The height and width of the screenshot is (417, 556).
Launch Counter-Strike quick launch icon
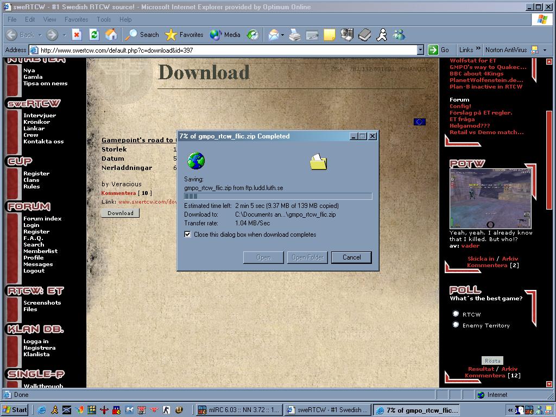pos(166,410)
